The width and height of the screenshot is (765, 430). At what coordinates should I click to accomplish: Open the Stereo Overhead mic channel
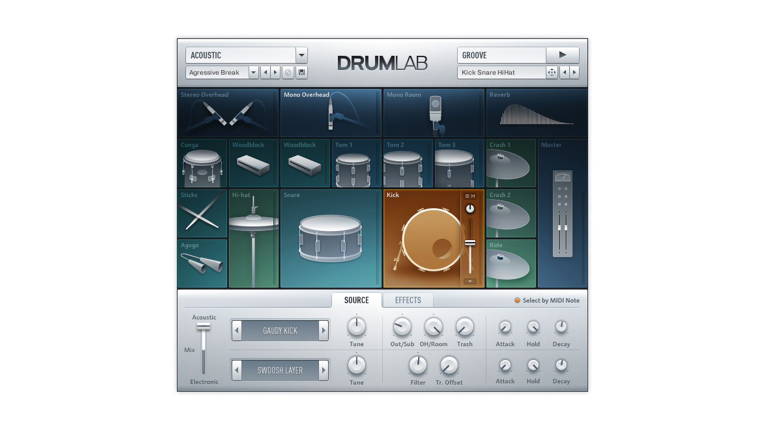tap(228, 113)
